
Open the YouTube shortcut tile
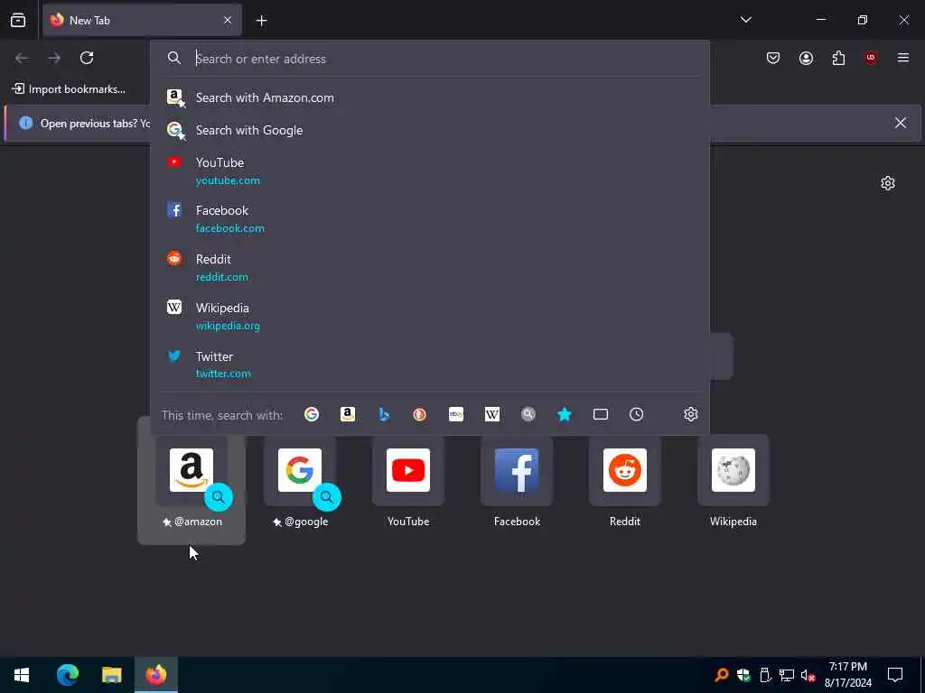tap(408, 481)
